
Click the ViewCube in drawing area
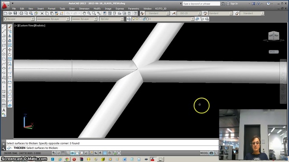click(x=274, y=35)
